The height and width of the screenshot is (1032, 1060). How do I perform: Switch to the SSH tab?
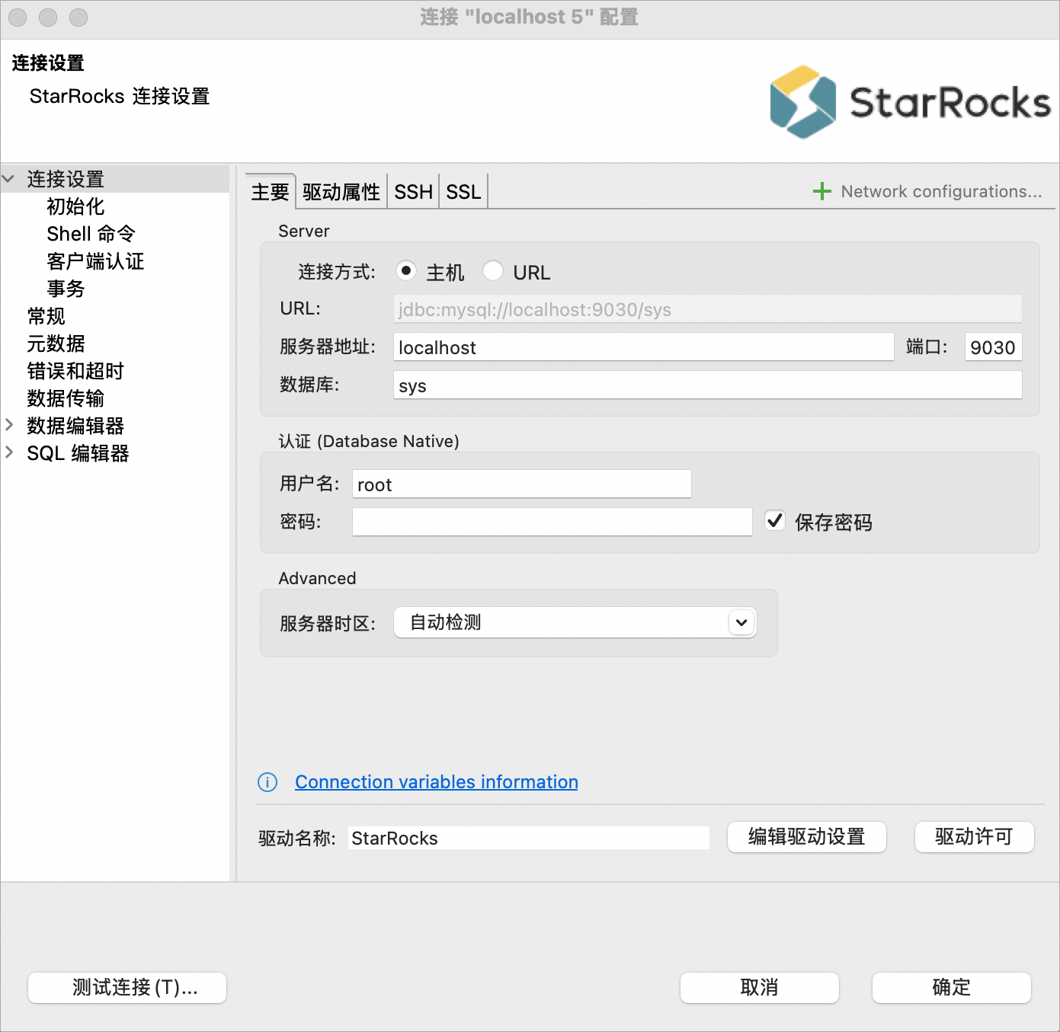[413, 192]
